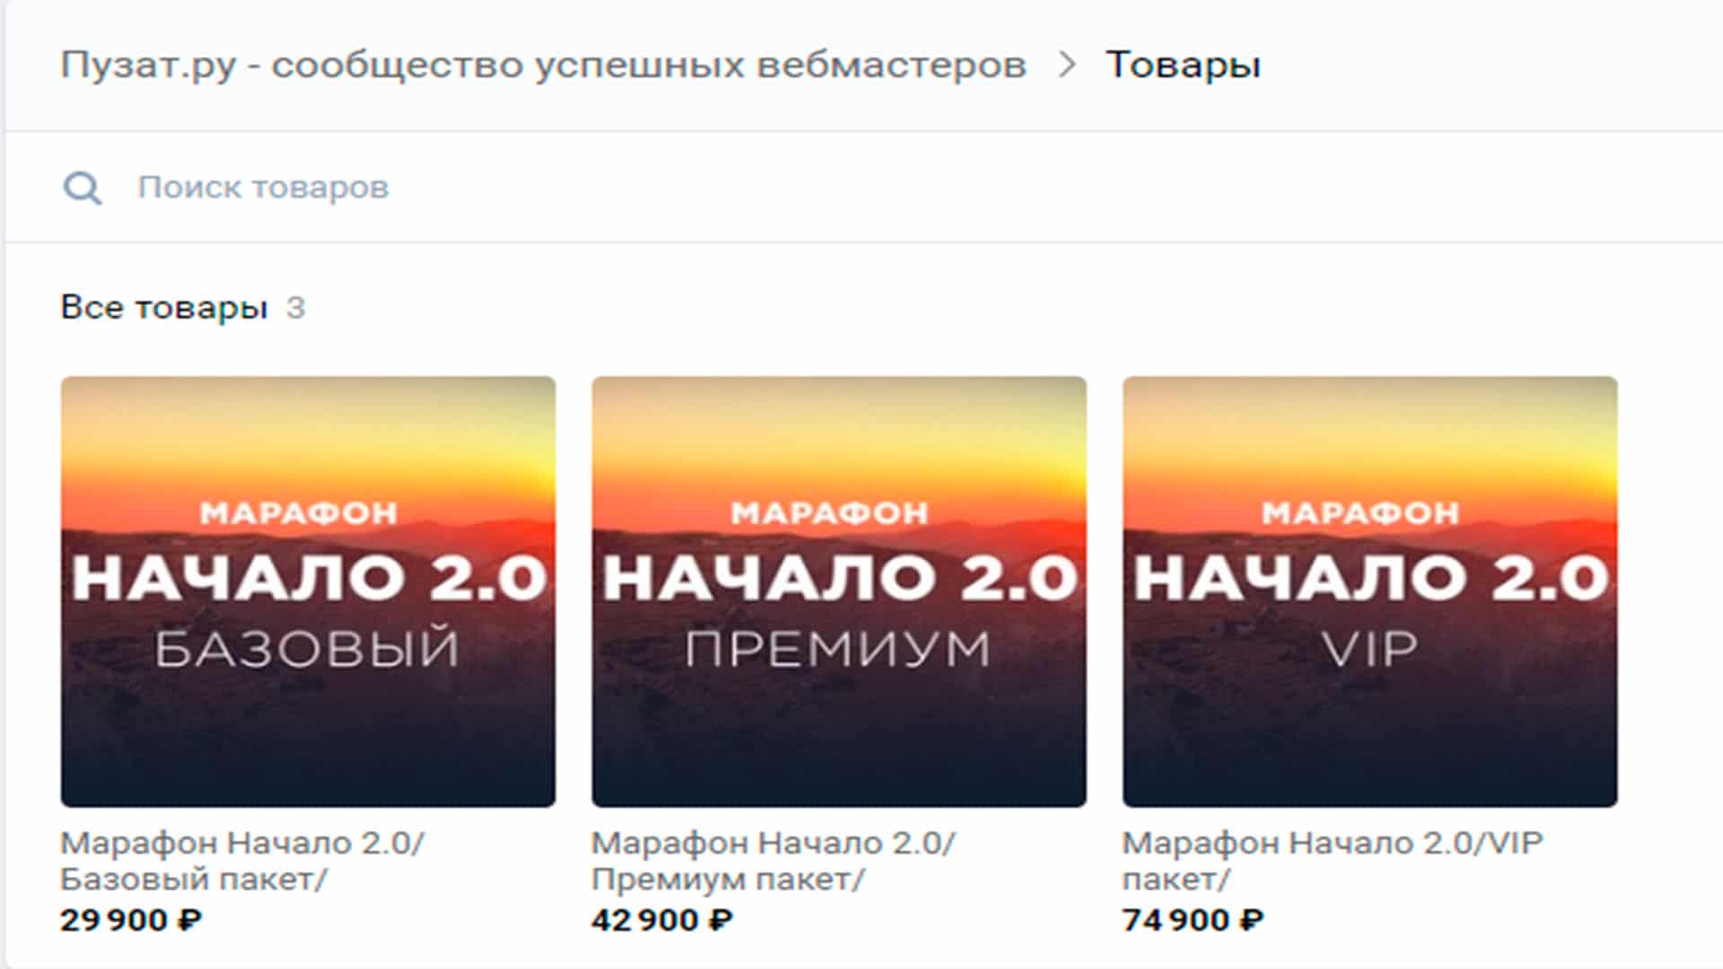Click the magnifying glass search icon
Image resolution: width=1723 pixels, height=969 pixels.
click(x=83, y=188)
